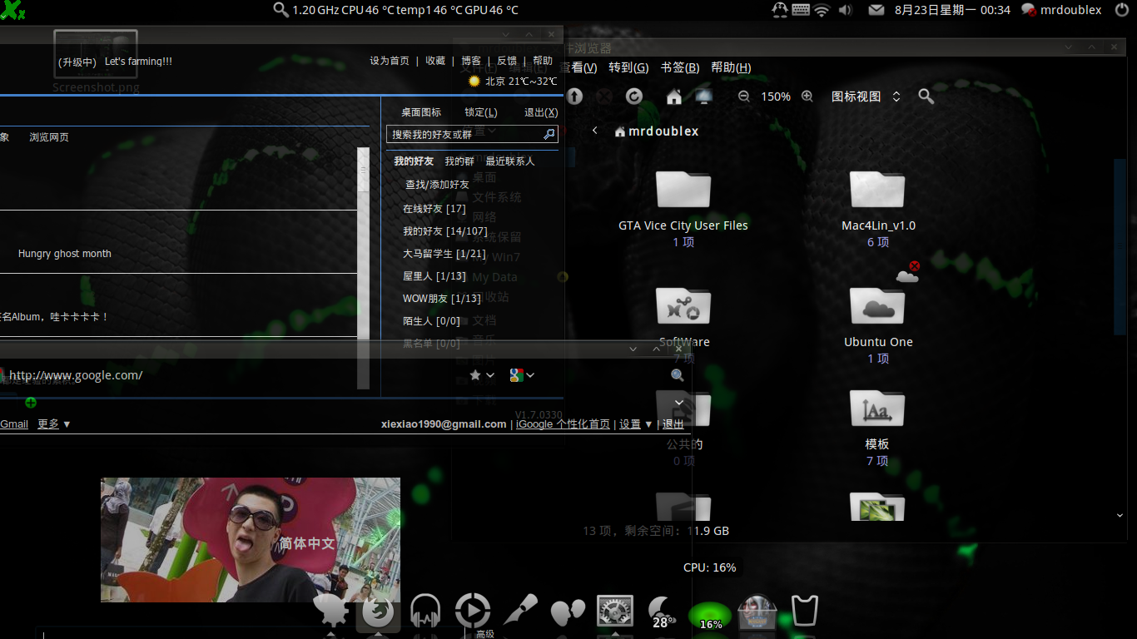Open the Google search engine dropdown
The width and height of the screenshot is (1137, 639).
click(x=522, y=375)
